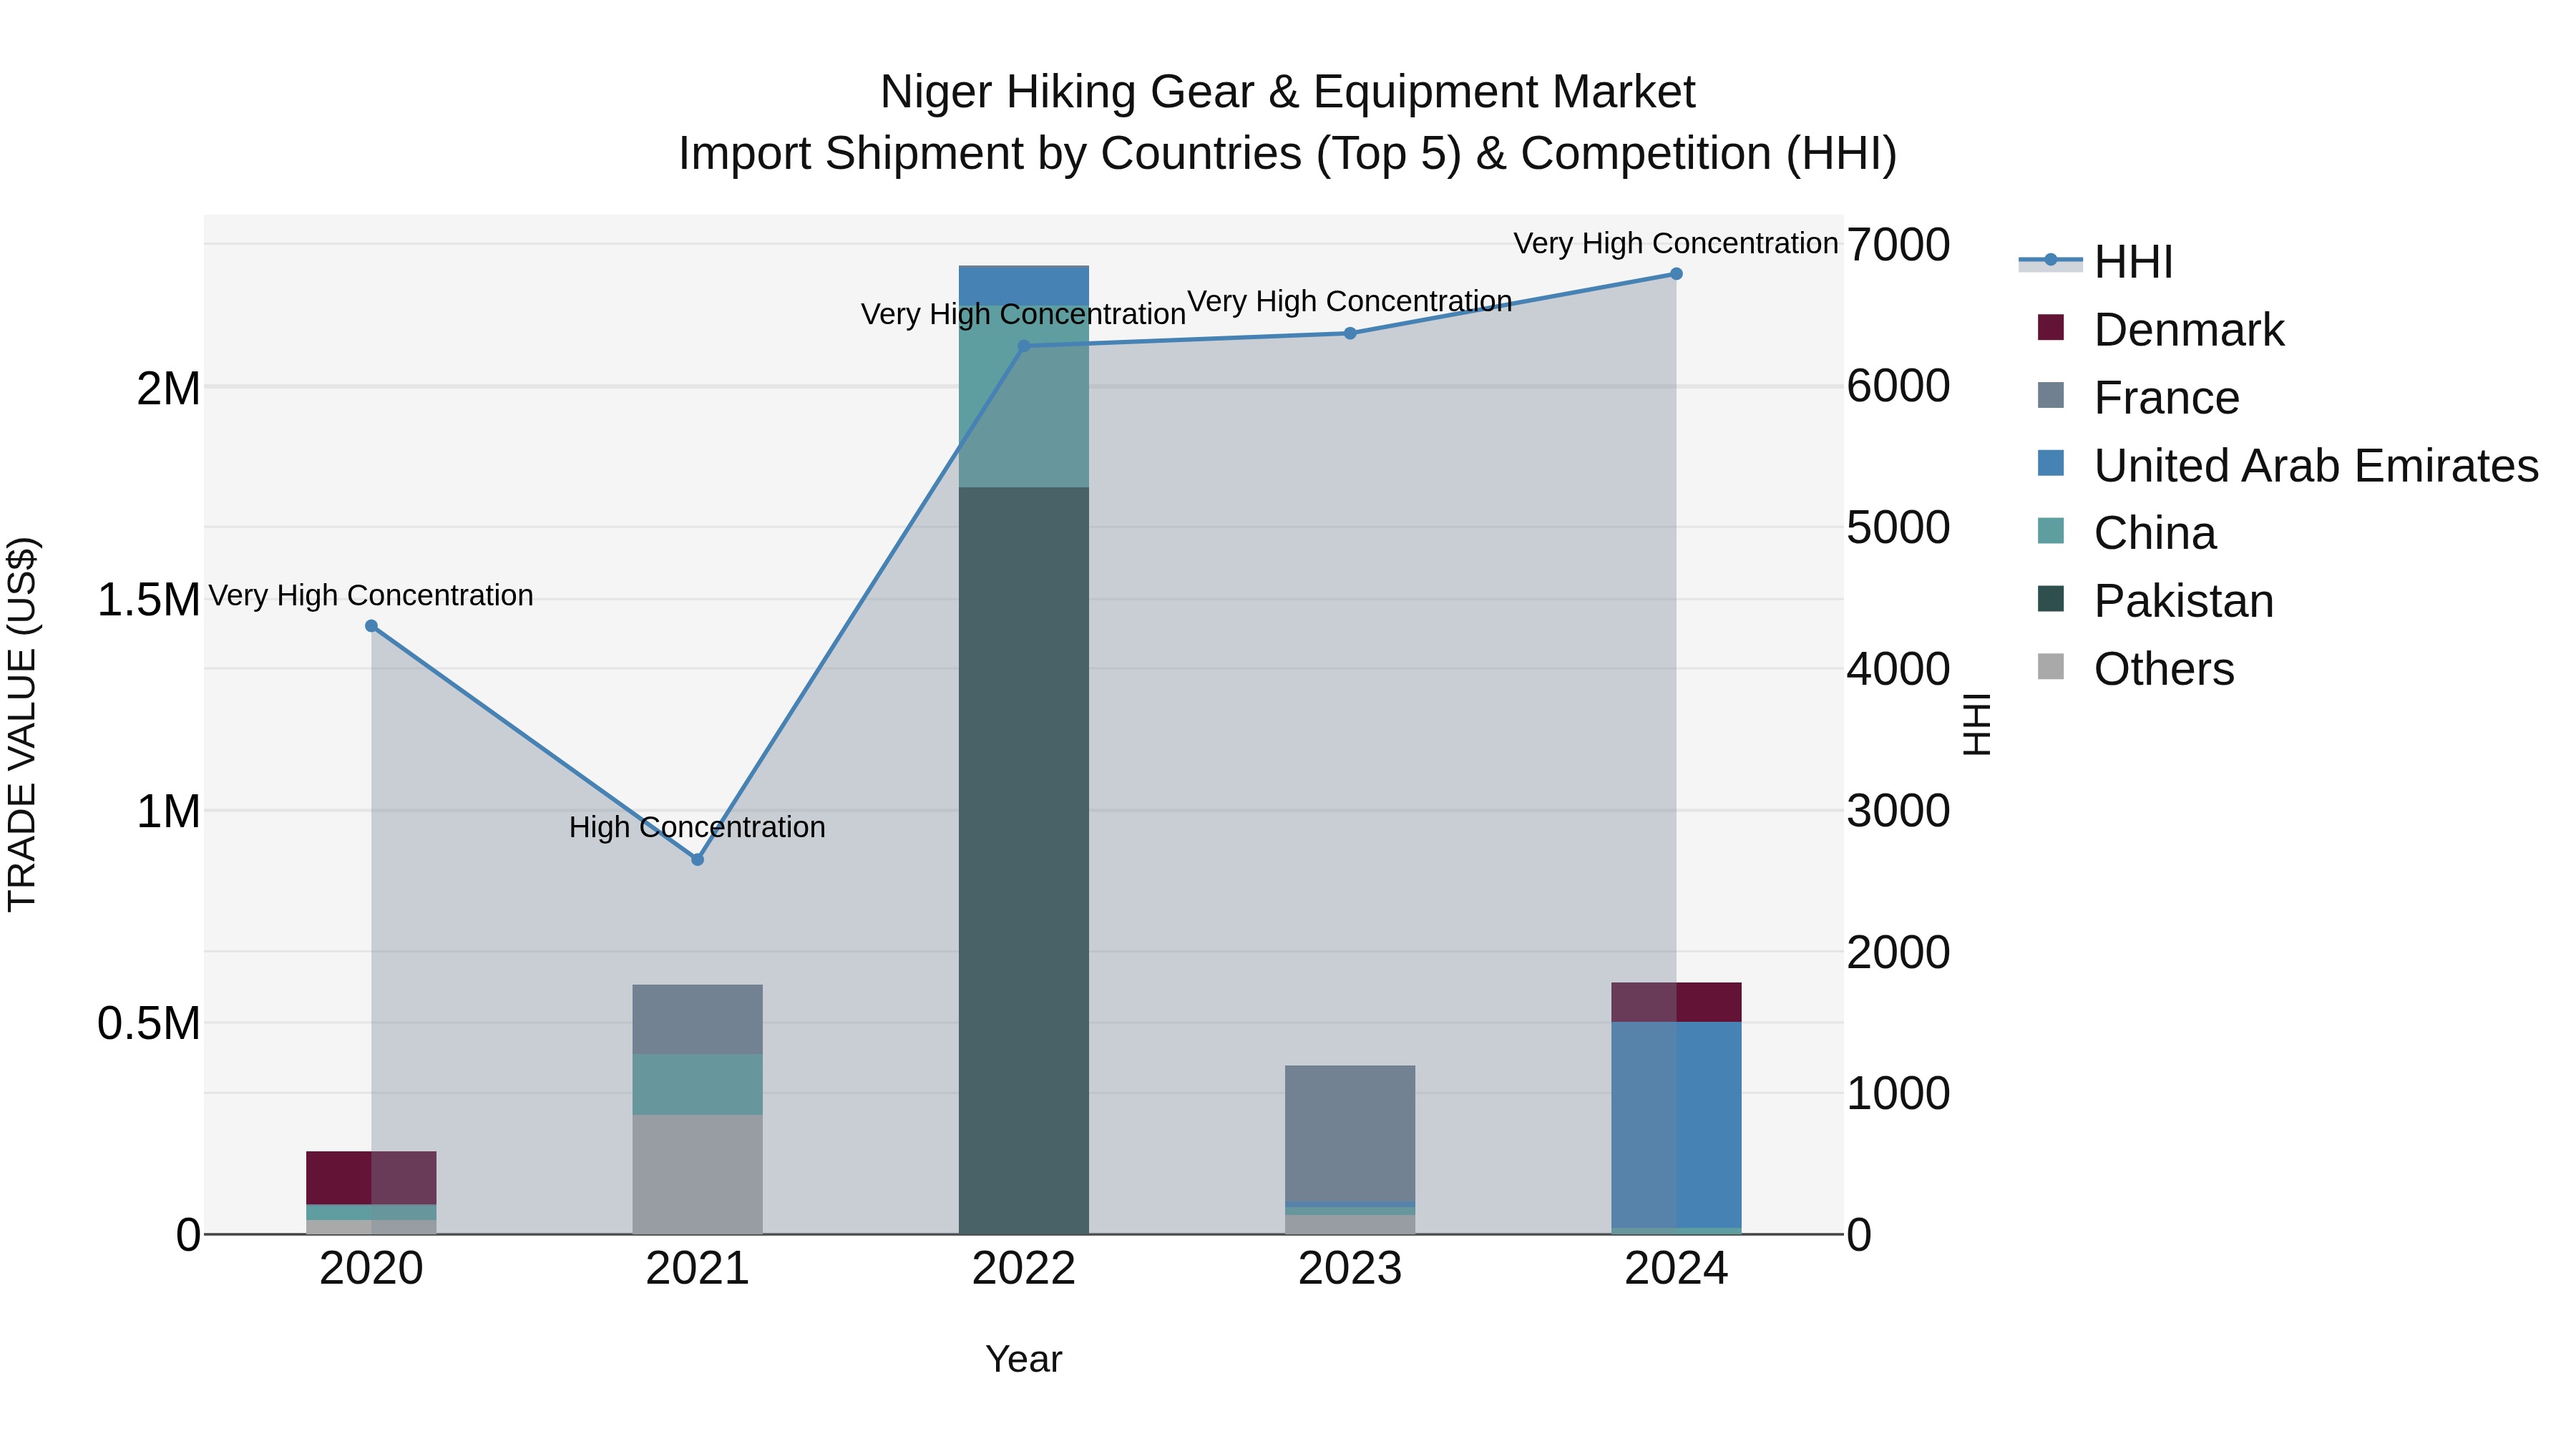This screenshot has height=1449, width=2576.
Task: Toggle the France legend label
Action: [x=2166, y=398]
